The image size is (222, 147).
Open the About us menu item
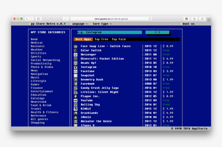(188, 24)
